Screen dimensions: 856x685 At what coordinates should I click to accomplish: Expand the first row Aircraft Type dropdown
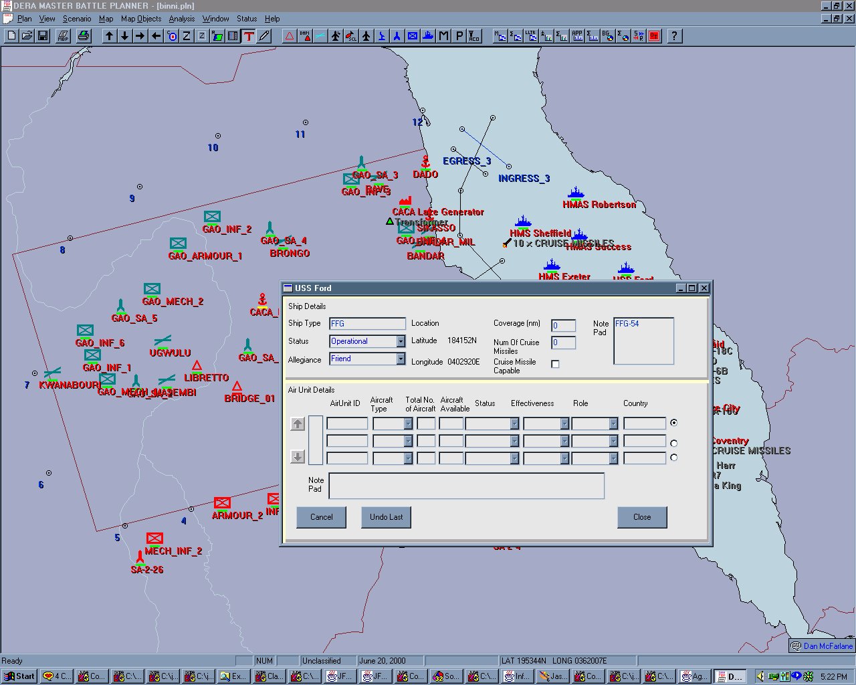[408, 423]
